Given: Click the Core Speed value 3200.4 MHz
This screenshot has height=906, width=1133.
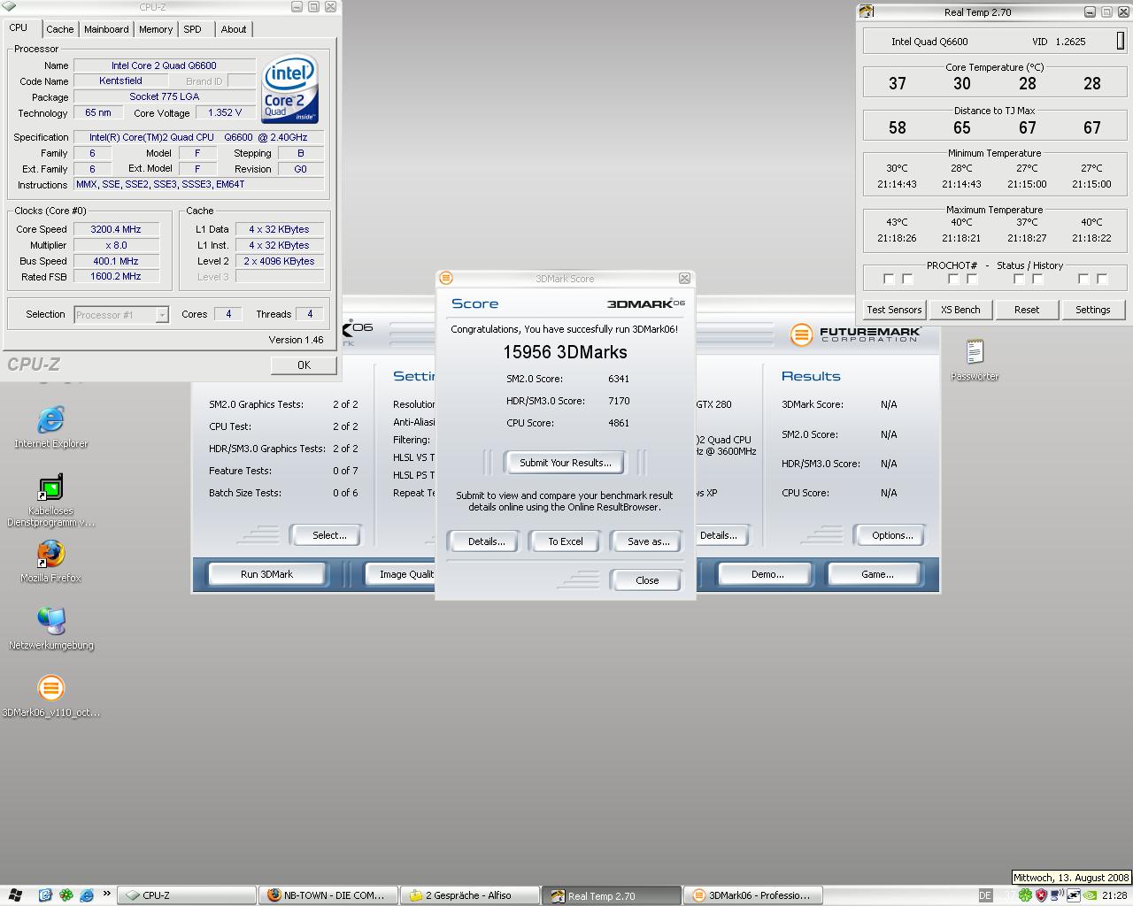Looking at the screenshot, I should click(x=116, y=229).
